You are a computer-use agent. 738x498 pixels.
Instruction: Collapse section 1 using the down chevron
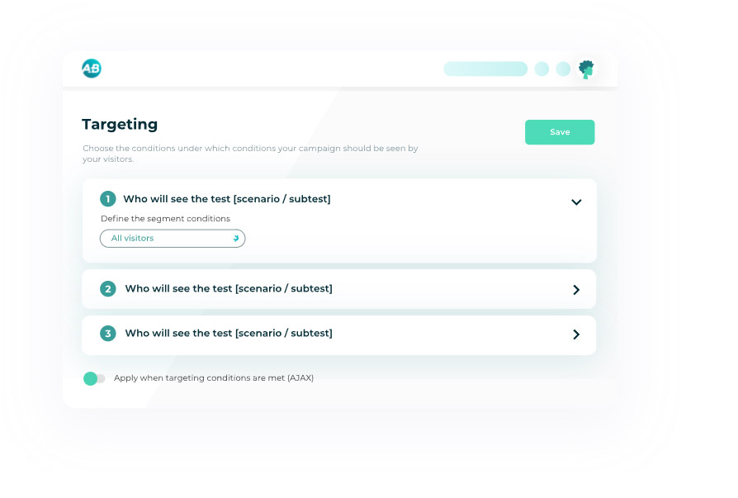tap(576, 202)
